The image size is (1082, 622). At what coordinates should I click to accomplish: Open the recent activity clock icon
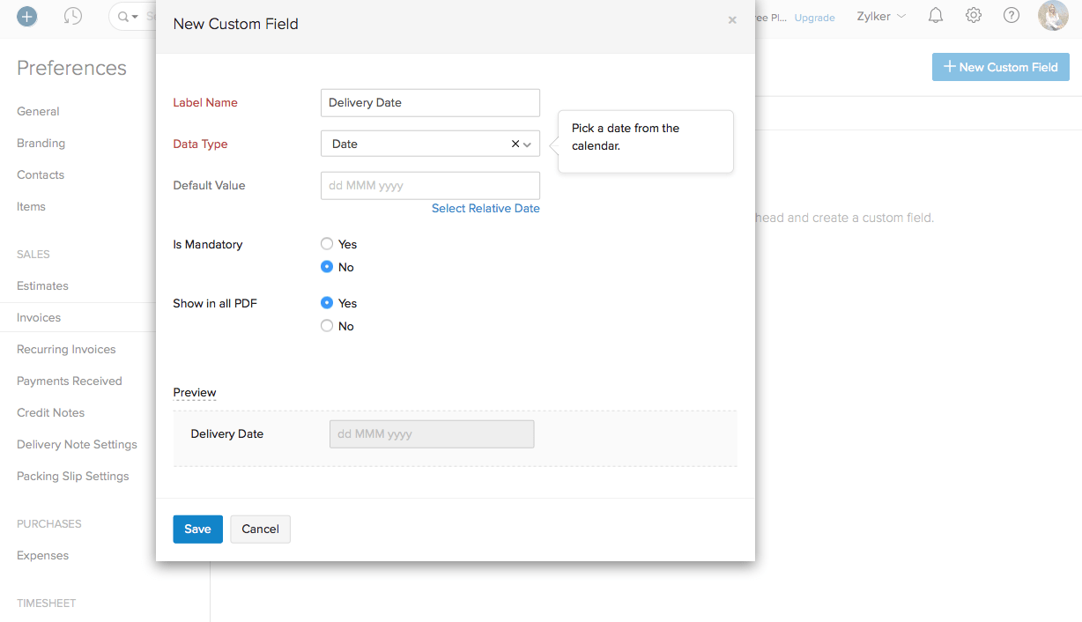[73, 16]
